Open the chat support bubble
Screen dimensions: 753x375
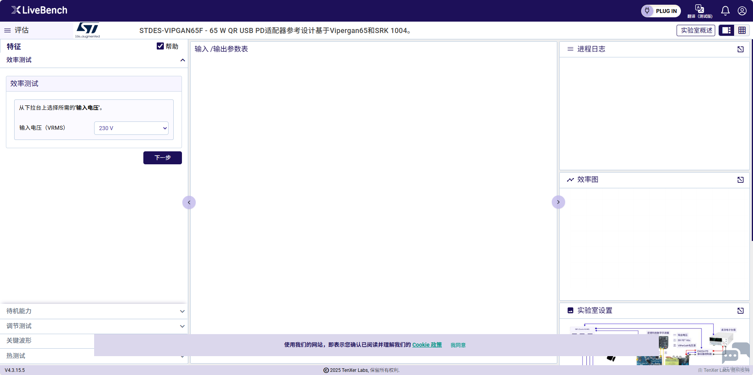click(x=735, y=353)
